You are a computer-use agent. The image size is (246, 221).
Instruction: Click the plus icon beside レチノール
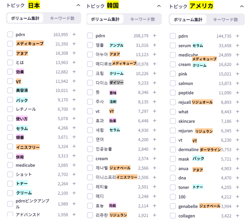click(x=74, y=109)
